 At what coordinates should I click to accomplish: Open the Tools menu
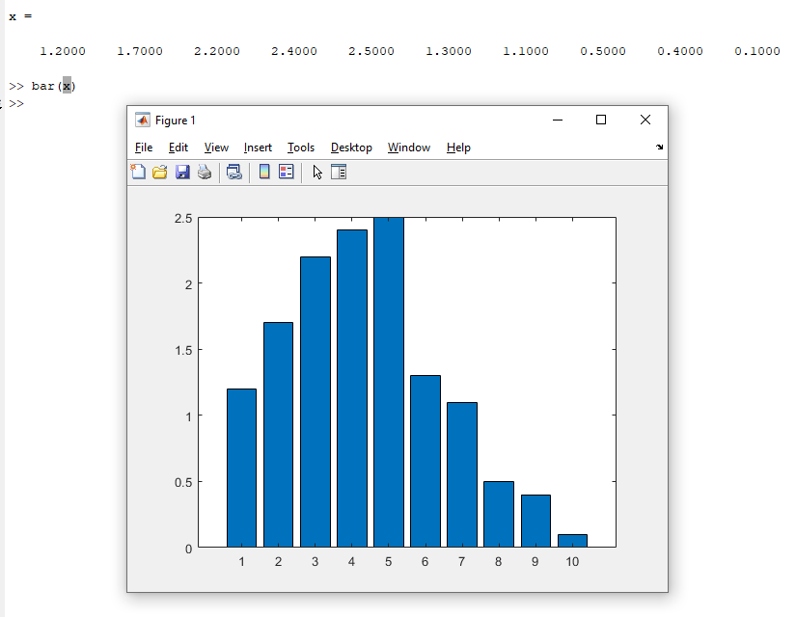[301, 148]
